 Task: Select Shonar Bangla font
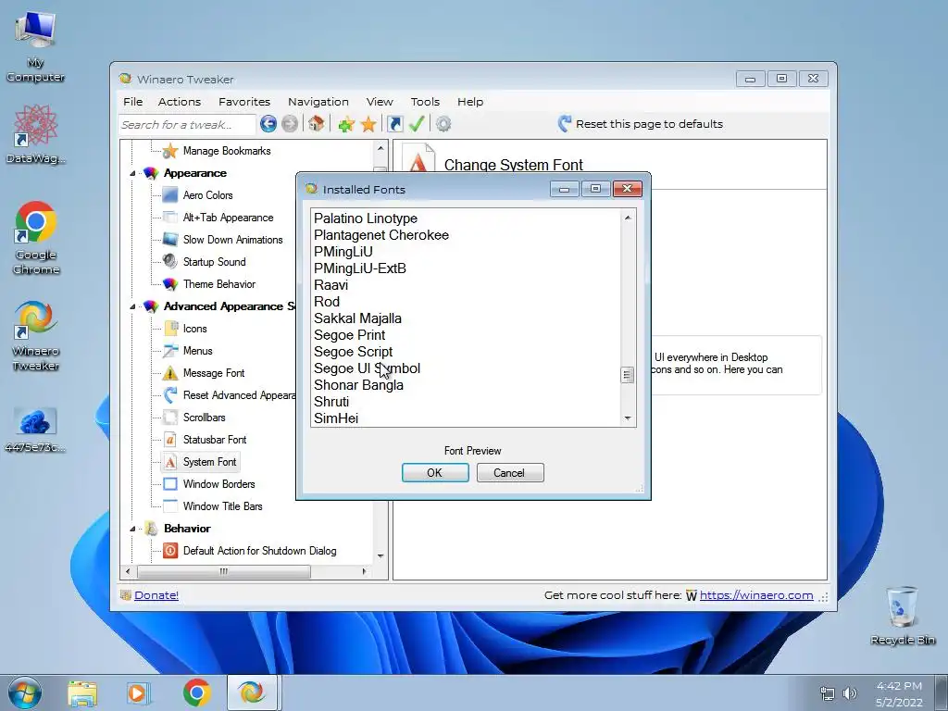pyautogui.click(x=358, y=385)
